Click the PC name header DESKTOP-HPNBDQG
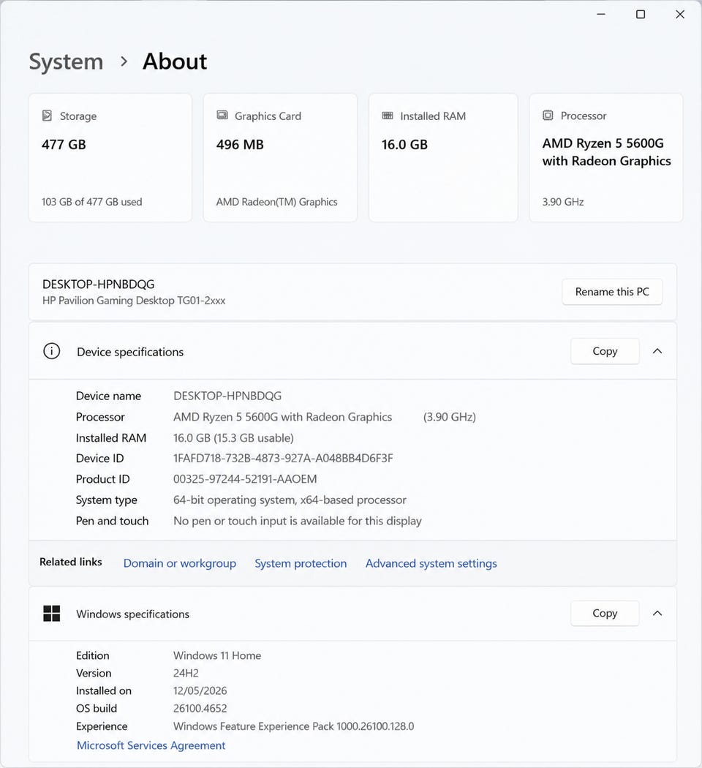 pyautogui.click(x=99, y=285)
